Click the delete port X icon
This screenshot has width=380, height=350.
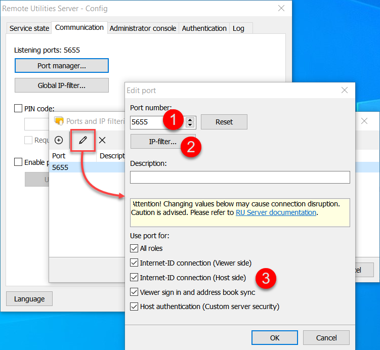102,140
